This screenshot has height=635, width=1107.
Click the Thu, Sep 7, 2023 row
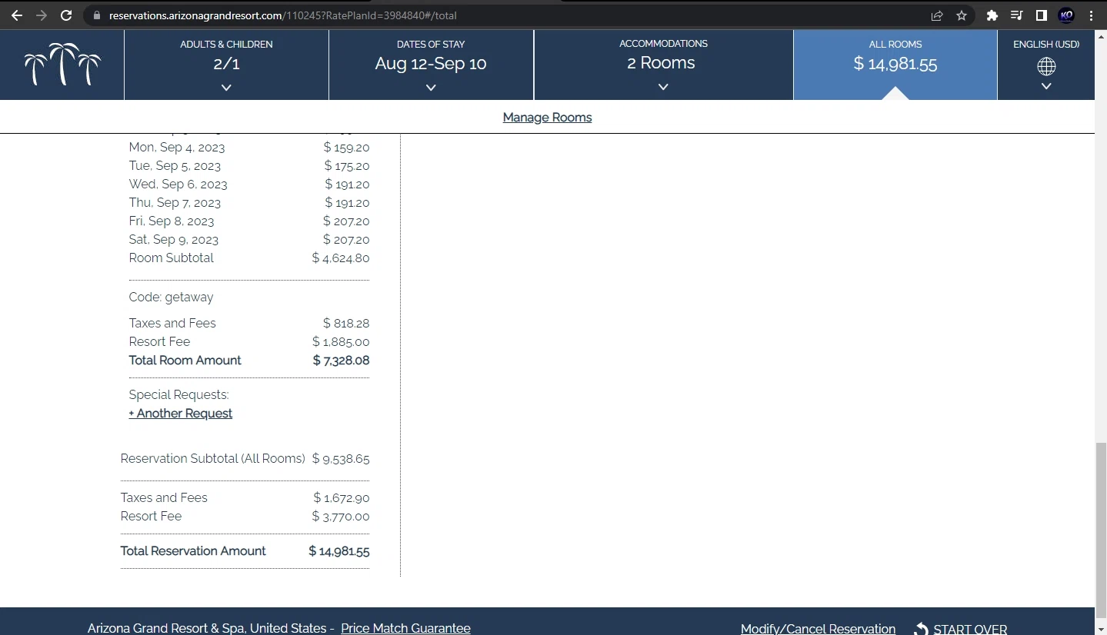[249, 203]
